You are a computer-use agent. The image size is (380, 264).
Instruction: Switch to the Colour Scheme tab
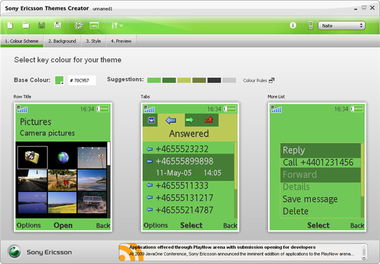(22, 41)
